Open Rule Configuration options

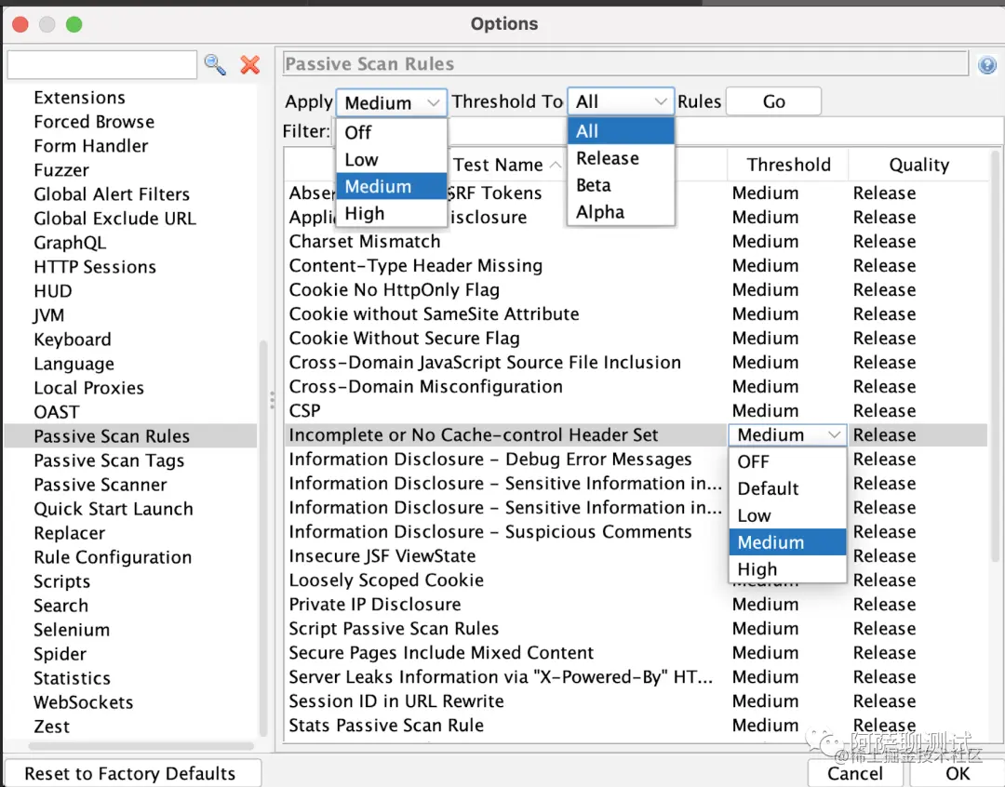(x=113, y=557)
